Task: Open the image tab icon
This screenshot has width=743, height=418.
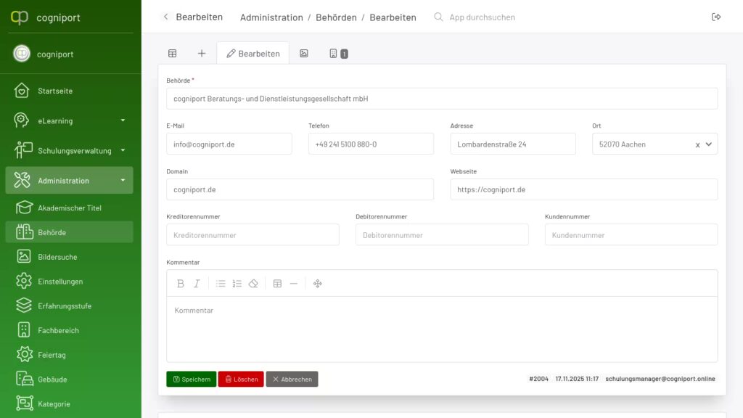Action: (304, 54)
